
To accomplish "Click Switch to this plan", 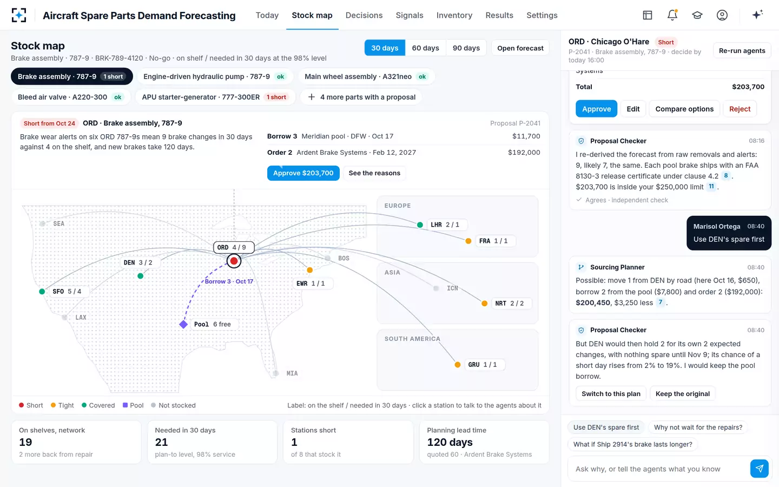I will click(611, 394).
